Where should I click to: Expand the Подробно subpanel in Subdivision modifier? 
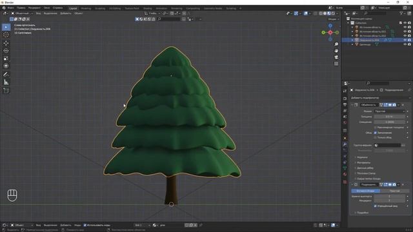pos(363,213)
